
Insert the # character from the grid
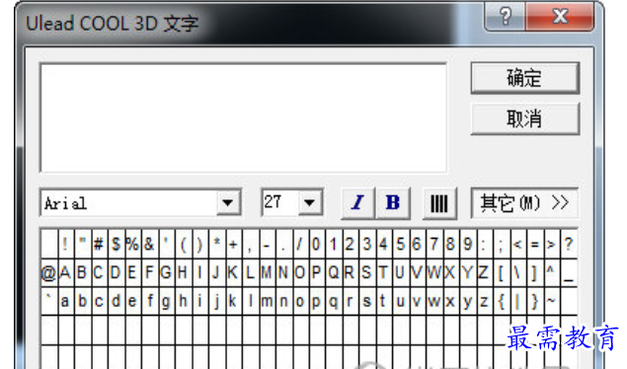tap(99, 244)
